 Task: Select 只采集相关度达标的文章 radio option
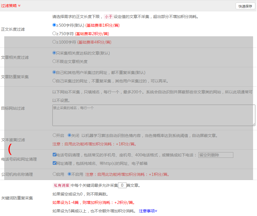pyautogui.click(x=54, y=53)
